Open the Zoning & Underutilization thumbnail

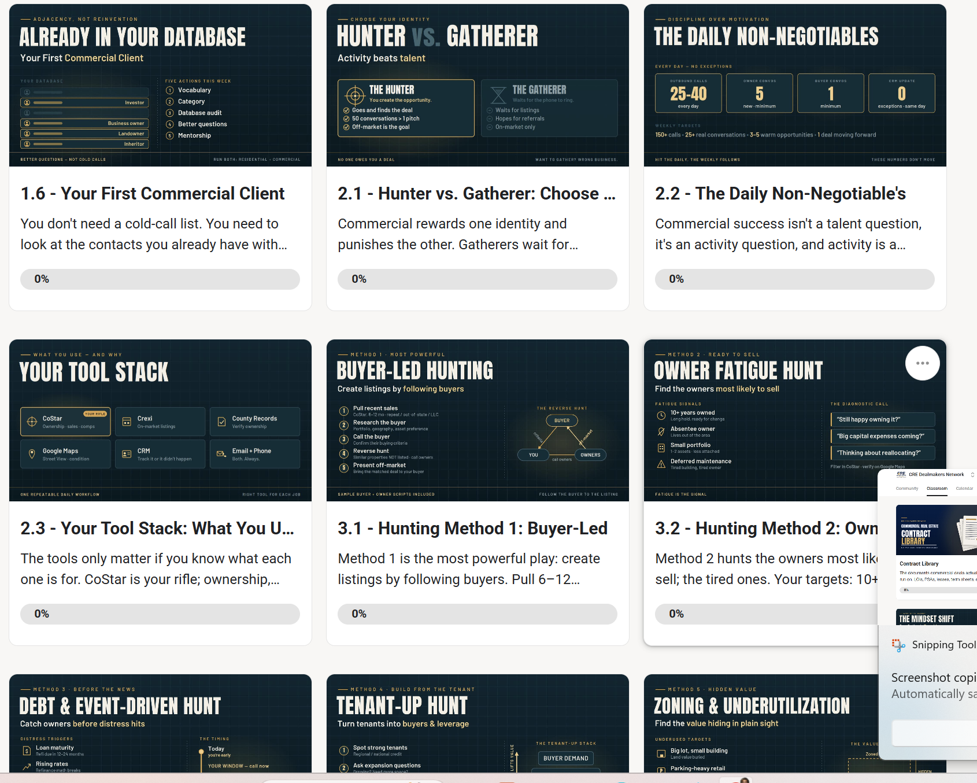coord(761,723)
